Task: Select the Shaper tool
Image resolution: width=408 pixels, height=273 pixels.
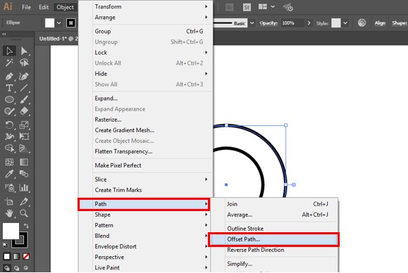Action: click(x=10, y=111)
